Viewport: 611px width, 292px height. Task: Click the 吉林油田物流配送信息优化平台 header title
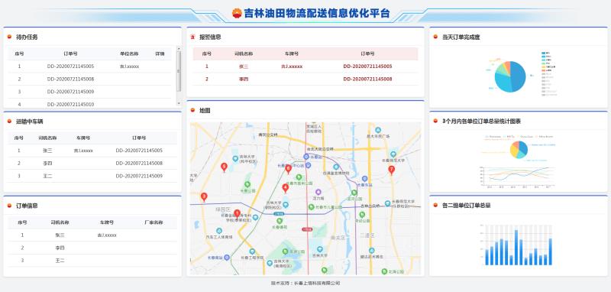[x=316, y=14]
